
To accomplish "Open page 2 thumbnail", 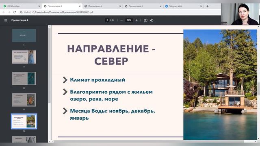I will (x=24, y=57).
